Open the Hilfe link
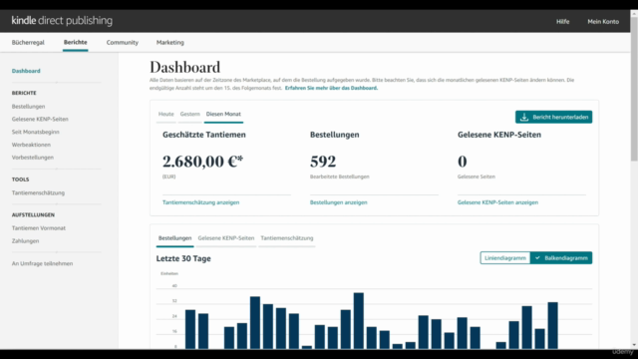Screen dimensions: 638x359 [562, 22]
